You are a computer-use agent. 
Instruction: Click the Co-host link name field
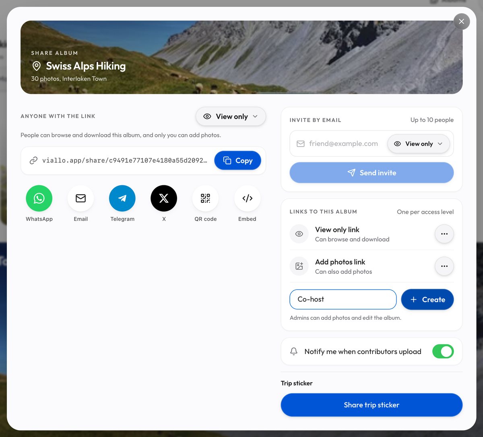click(343, 300)
